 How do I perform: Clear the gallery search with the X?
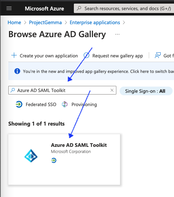112,90
